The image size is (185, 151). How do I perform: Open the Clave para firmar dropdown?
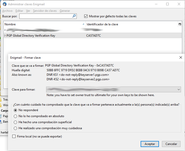click(113, 90)
